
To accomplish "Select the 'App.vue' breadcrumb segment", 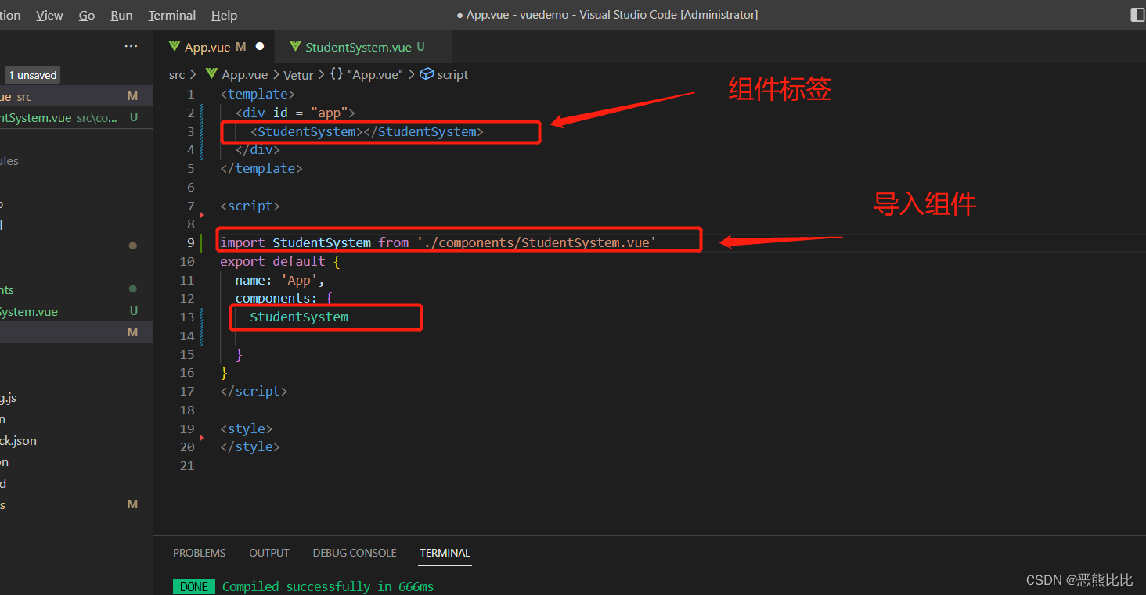I will click(244, 74).
